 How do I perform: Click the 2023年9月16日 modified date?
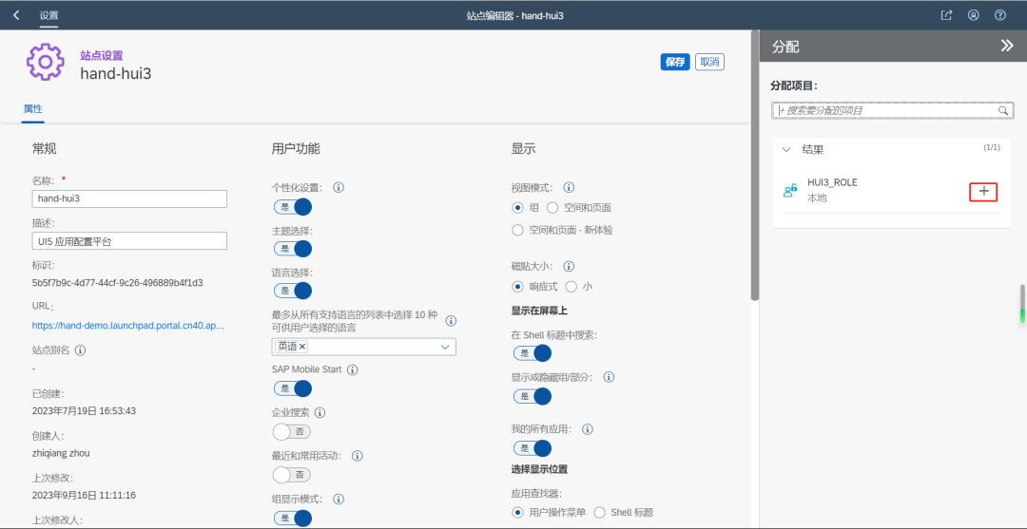tap(84, 495)
